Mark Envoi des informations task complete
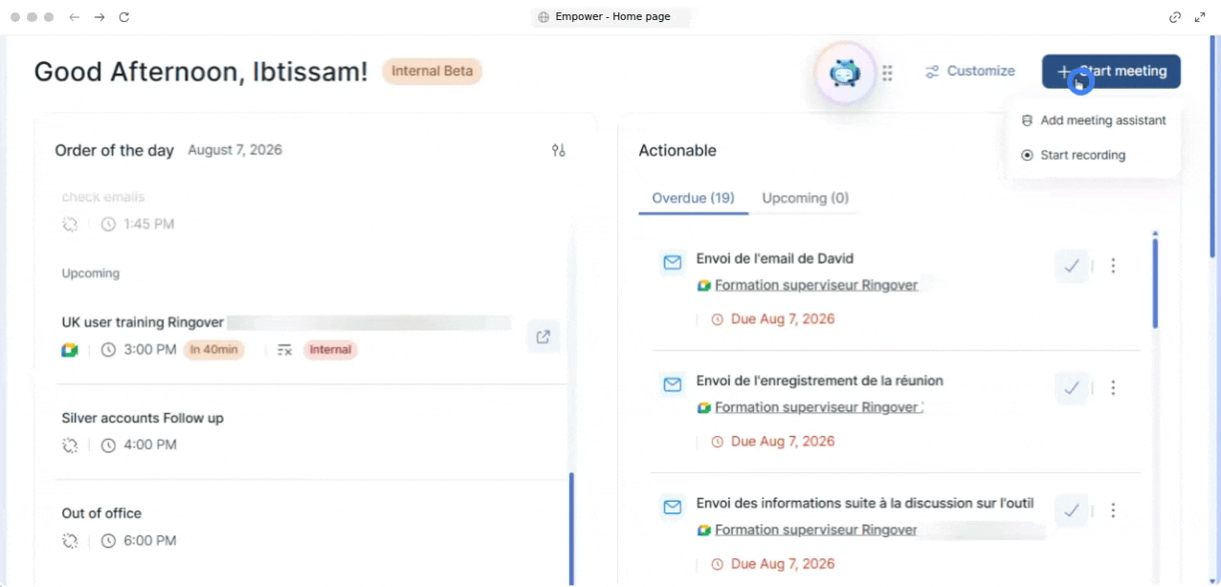Screen dimensions: 1221x587 pyautogui.click(x=1072, y=511)
